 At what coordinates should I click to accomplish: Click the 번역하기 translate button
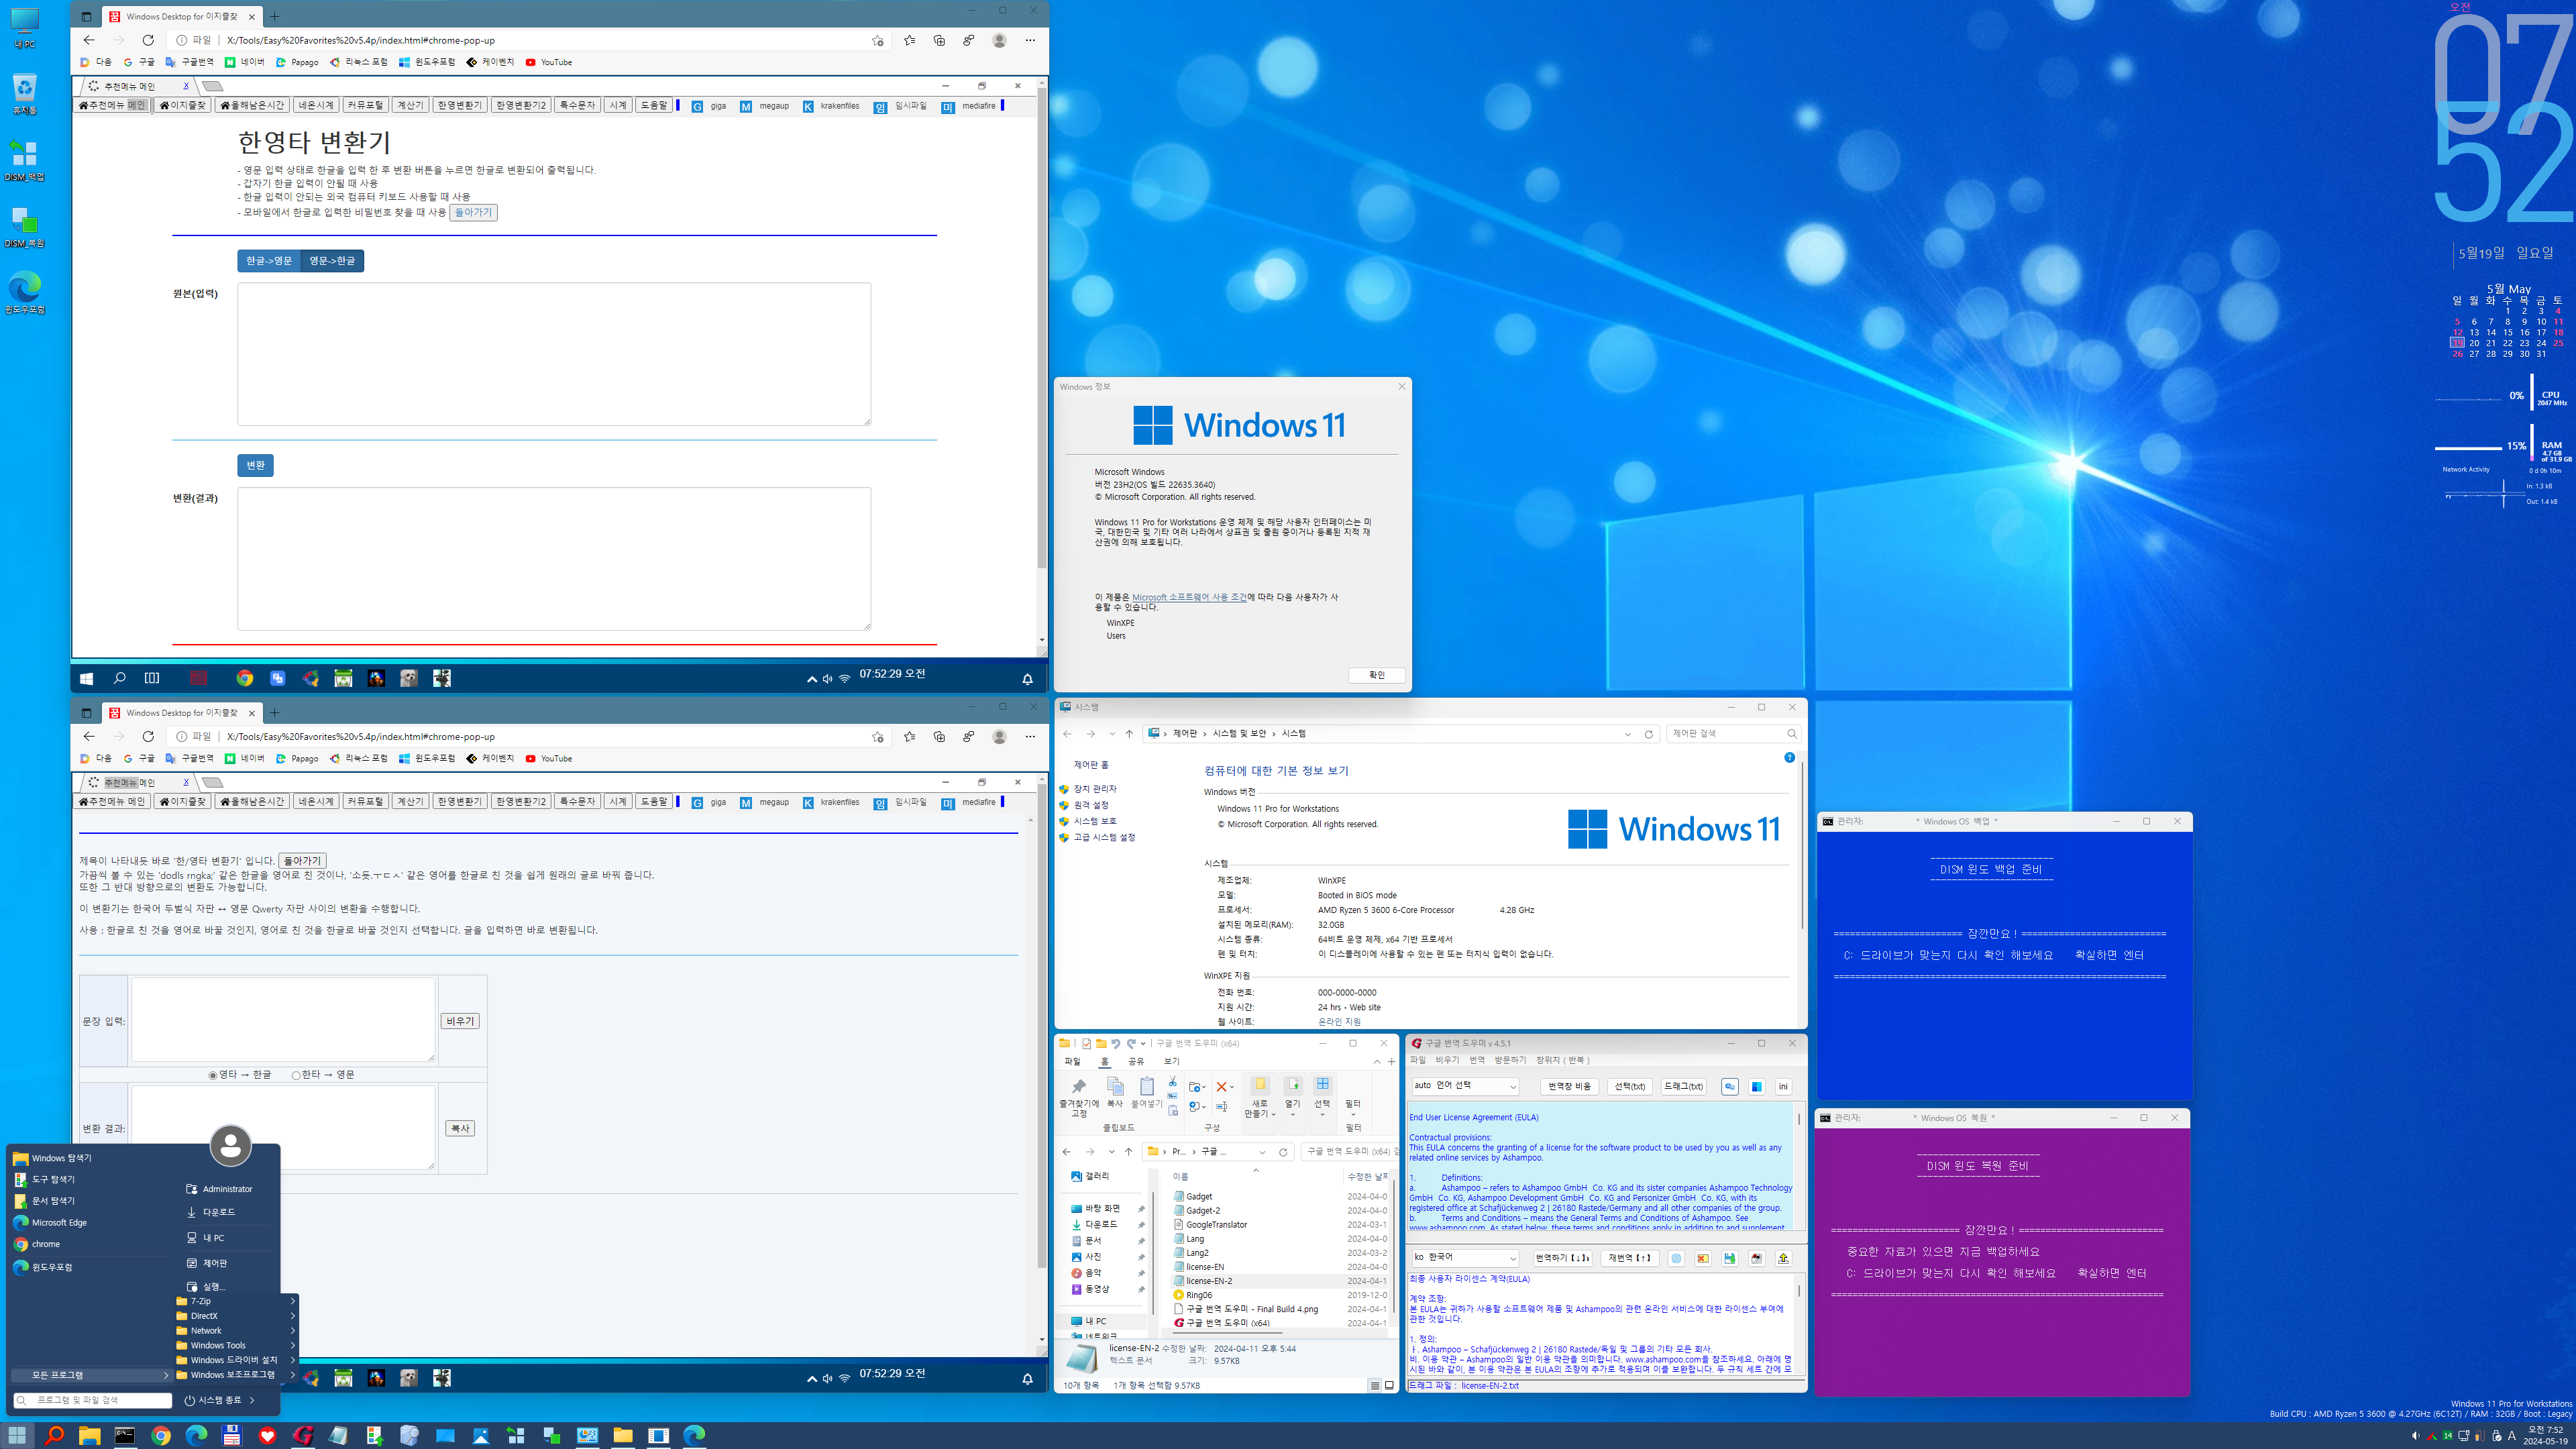tap(1562, 1258)
